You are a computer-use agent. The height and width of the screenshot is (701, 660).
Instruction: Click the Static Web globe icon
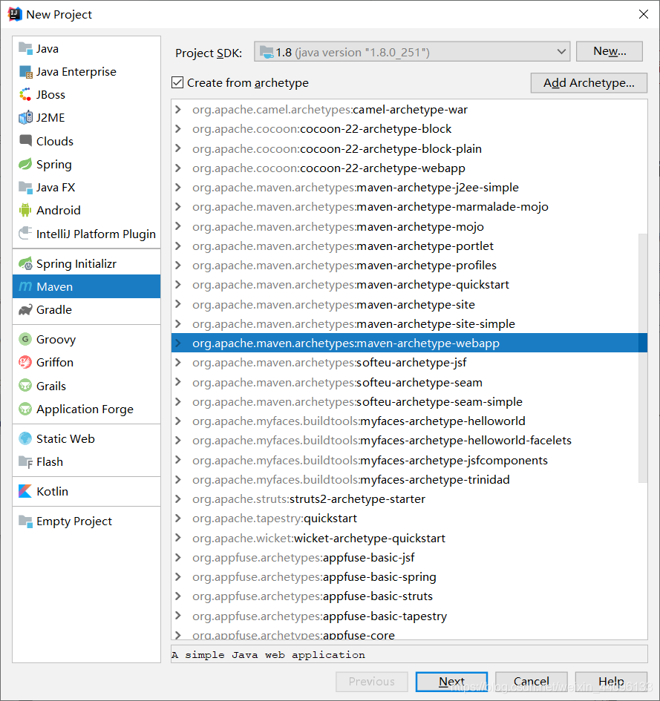(x=25, y=438)
